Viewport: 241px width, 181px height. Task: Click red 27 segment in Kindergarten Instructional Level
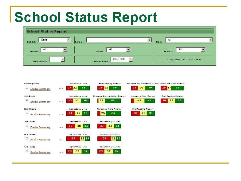70,88
